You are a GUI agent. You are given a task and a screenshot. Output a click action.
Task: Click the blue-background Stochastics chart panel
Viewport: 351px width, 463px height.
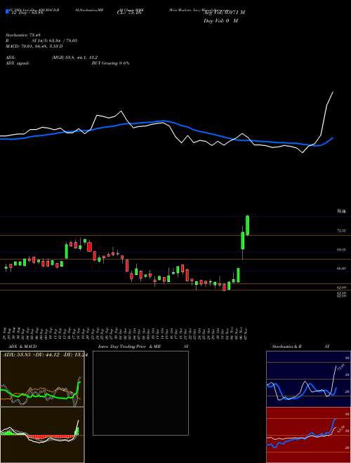coord(308,379)
